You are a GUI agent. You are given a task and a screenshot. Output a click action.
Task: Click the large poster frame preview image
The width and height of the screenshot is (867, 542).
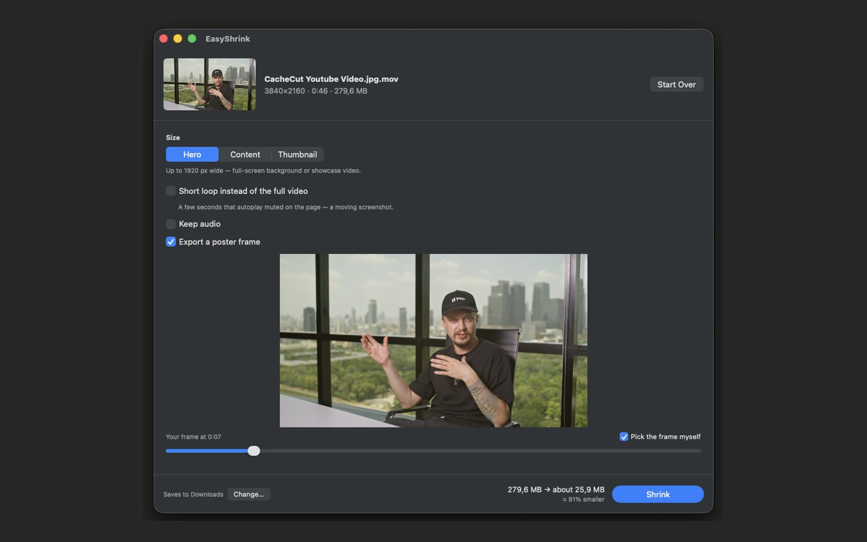point(434,340)
